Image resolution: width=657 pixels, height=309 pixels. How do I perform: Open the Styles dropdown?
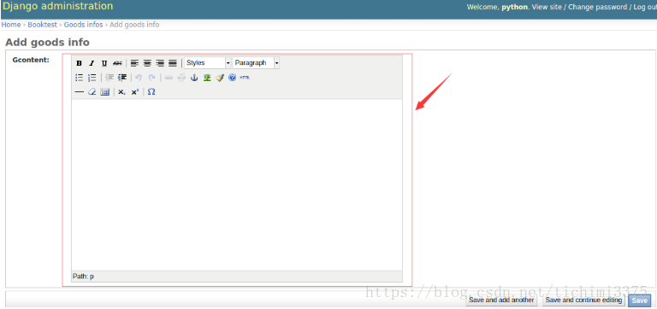coord(208,62)
